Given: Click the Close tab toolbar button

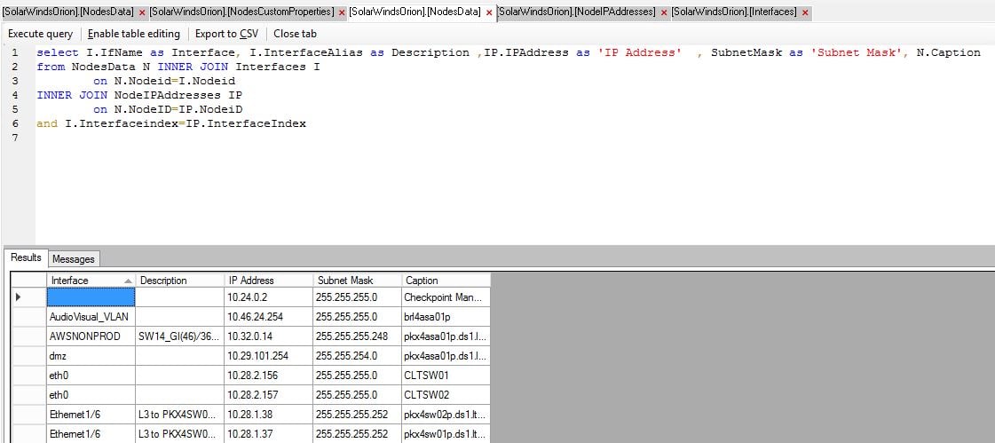Looking at the screenshot, I should click(295, 34).
